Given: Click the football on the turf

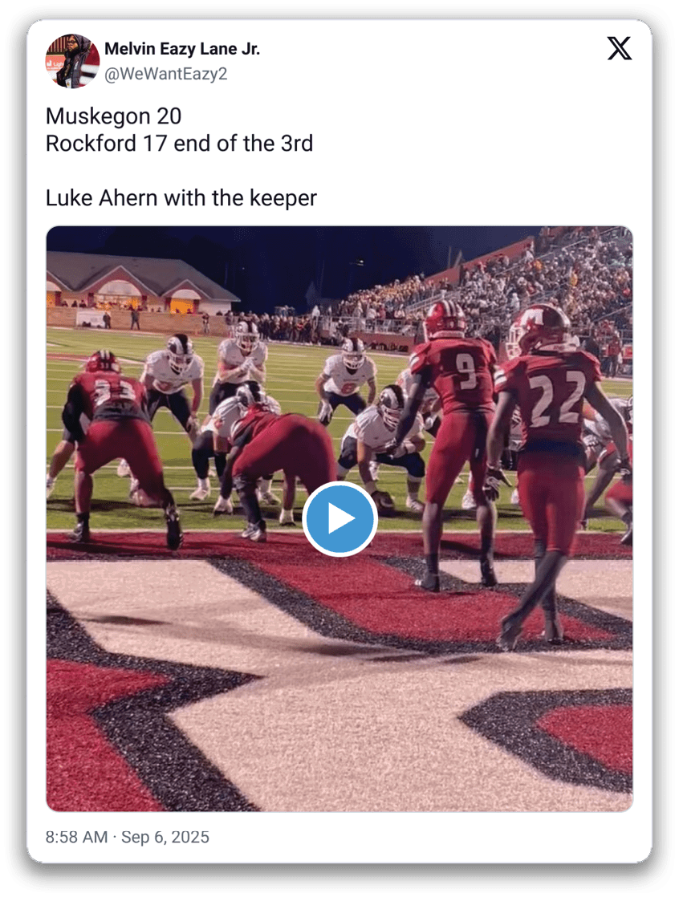Looking at the screenshot, I should 384,501.
